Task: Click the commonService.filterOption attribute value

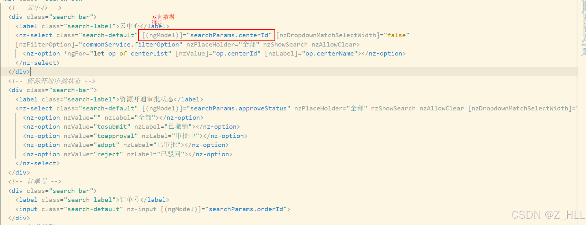Action: 130,44
